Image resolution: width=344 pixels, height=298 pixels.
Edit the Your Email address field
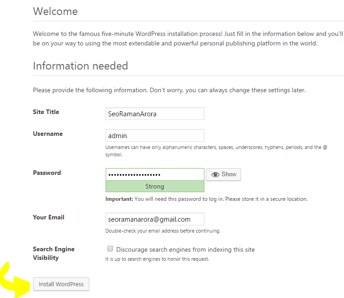[155, 219]
